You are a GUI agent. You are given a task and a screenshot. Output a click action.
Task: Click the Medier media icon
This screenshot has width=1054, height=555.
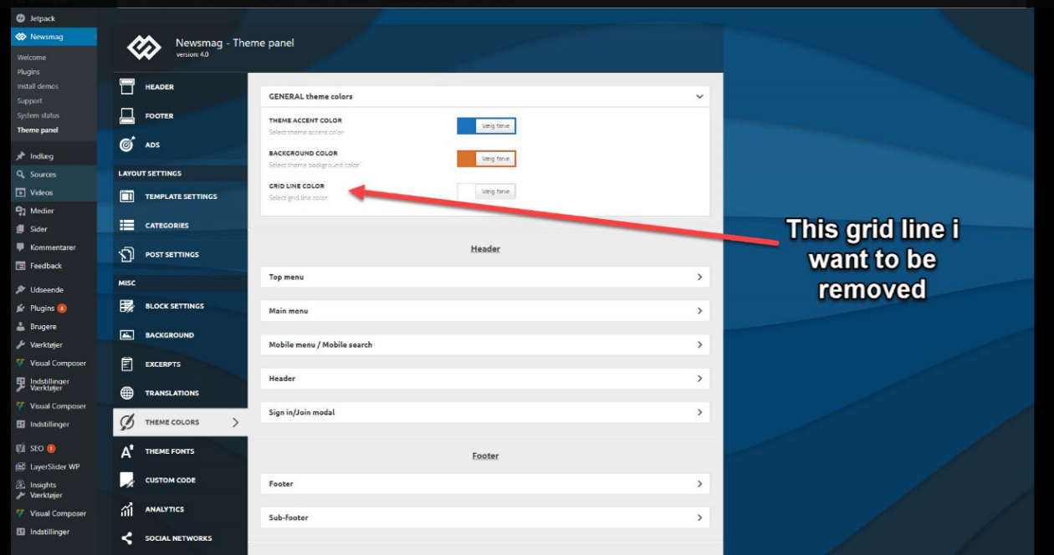[x=20, y=211]
